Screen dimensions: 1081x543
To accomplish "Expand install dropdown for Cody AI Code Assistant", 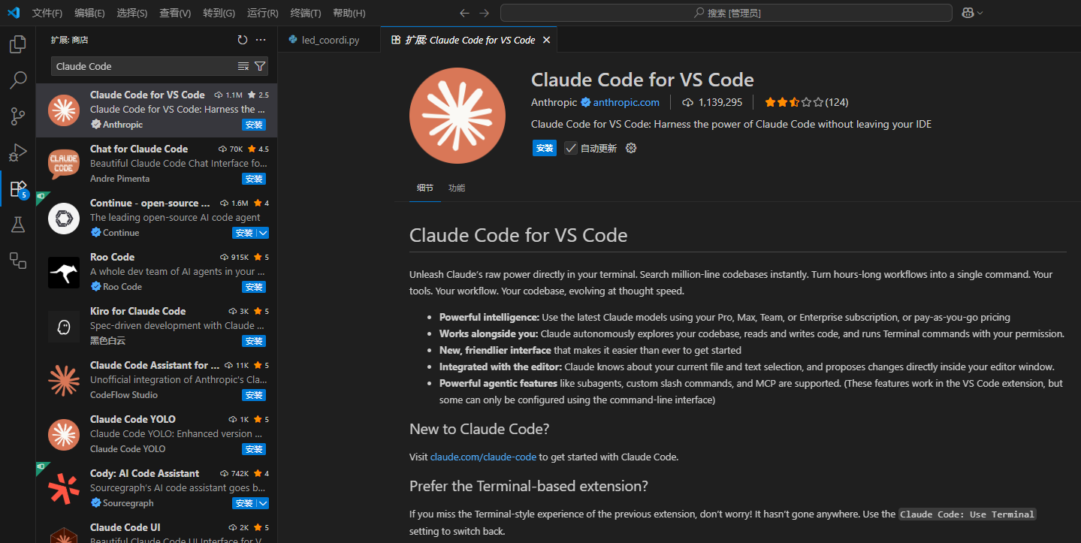I will (x=263, y=503).
